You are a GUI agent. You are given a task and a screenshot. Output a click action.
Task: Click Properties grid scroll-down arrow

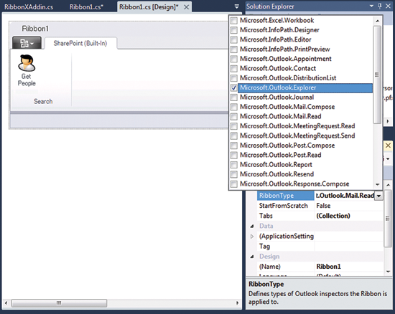[389, 272]
